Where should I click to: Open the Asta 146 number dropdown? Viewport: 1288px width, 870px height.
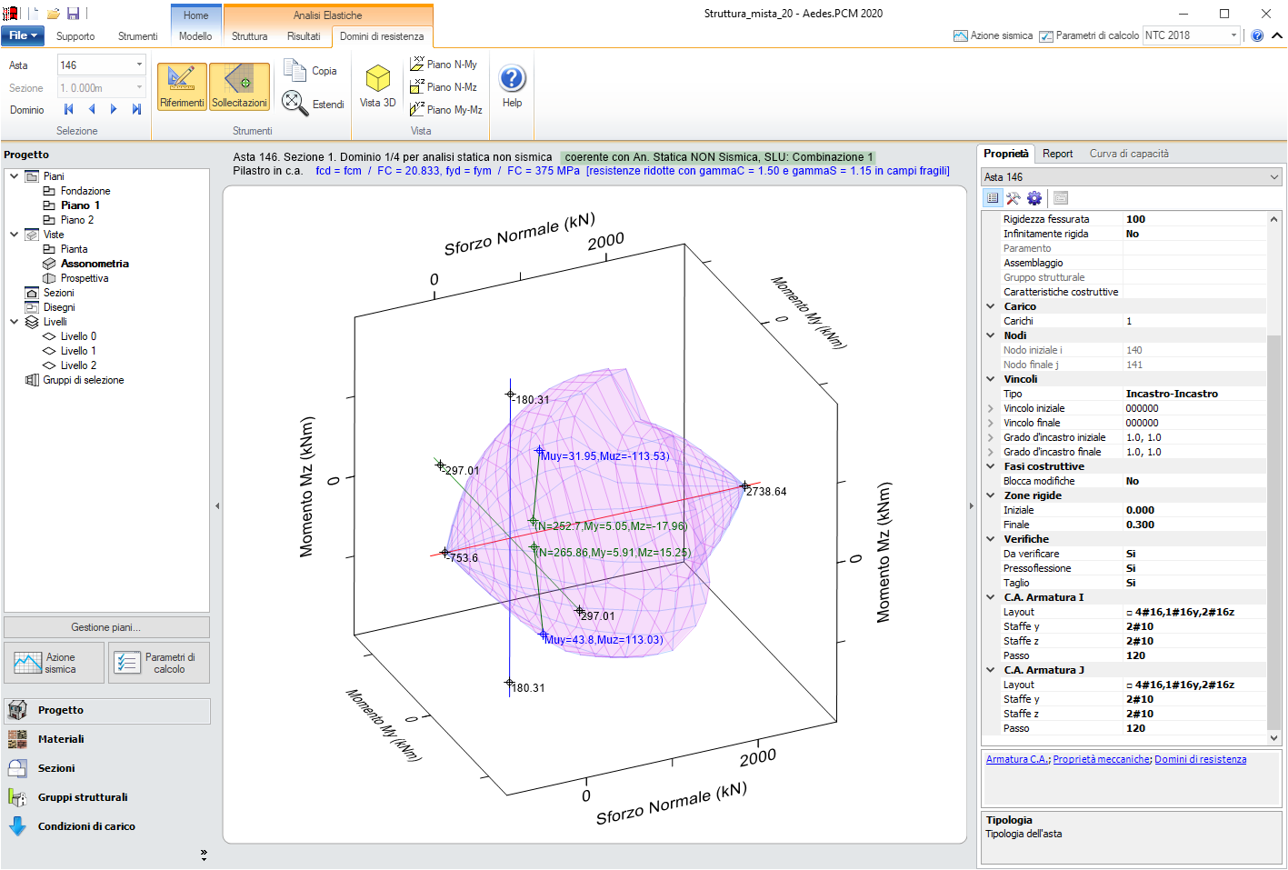click(x=139, y=65)
